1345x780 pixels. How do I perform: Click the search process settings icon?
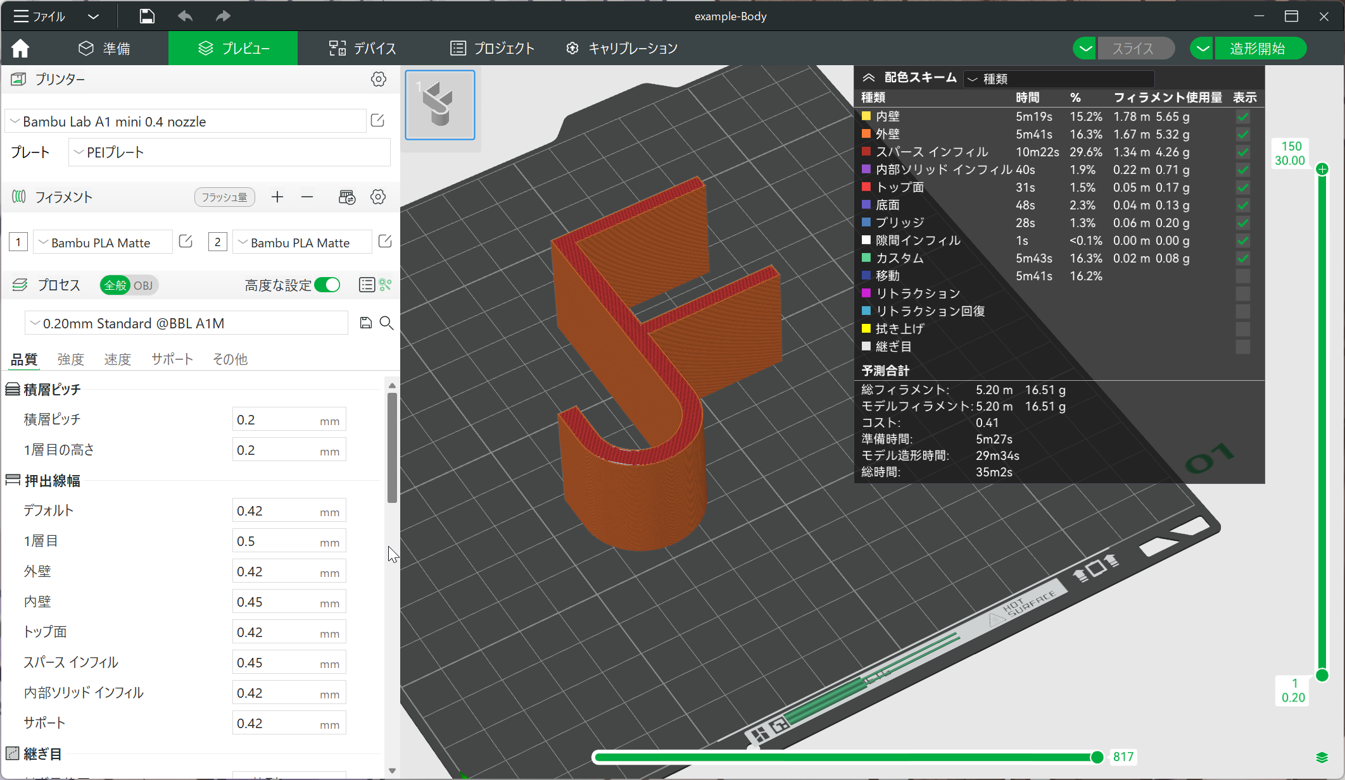coord(386,323)
